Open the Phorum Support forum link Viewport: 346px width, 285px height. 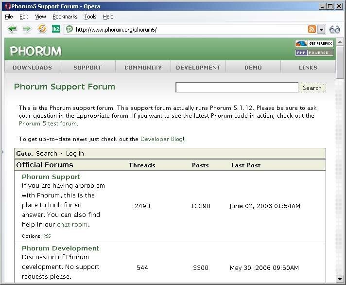point(51,177)
